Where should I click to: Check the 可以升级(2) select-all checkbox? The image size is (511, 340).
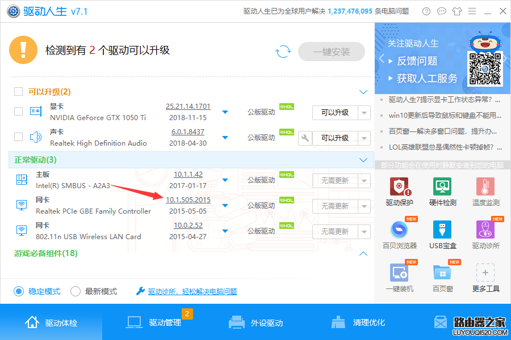pos(19,91)
